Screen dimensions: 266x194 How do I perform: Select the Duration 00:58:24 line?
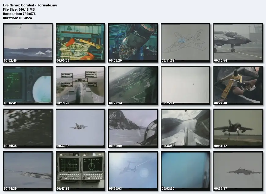tap(17, 18)
